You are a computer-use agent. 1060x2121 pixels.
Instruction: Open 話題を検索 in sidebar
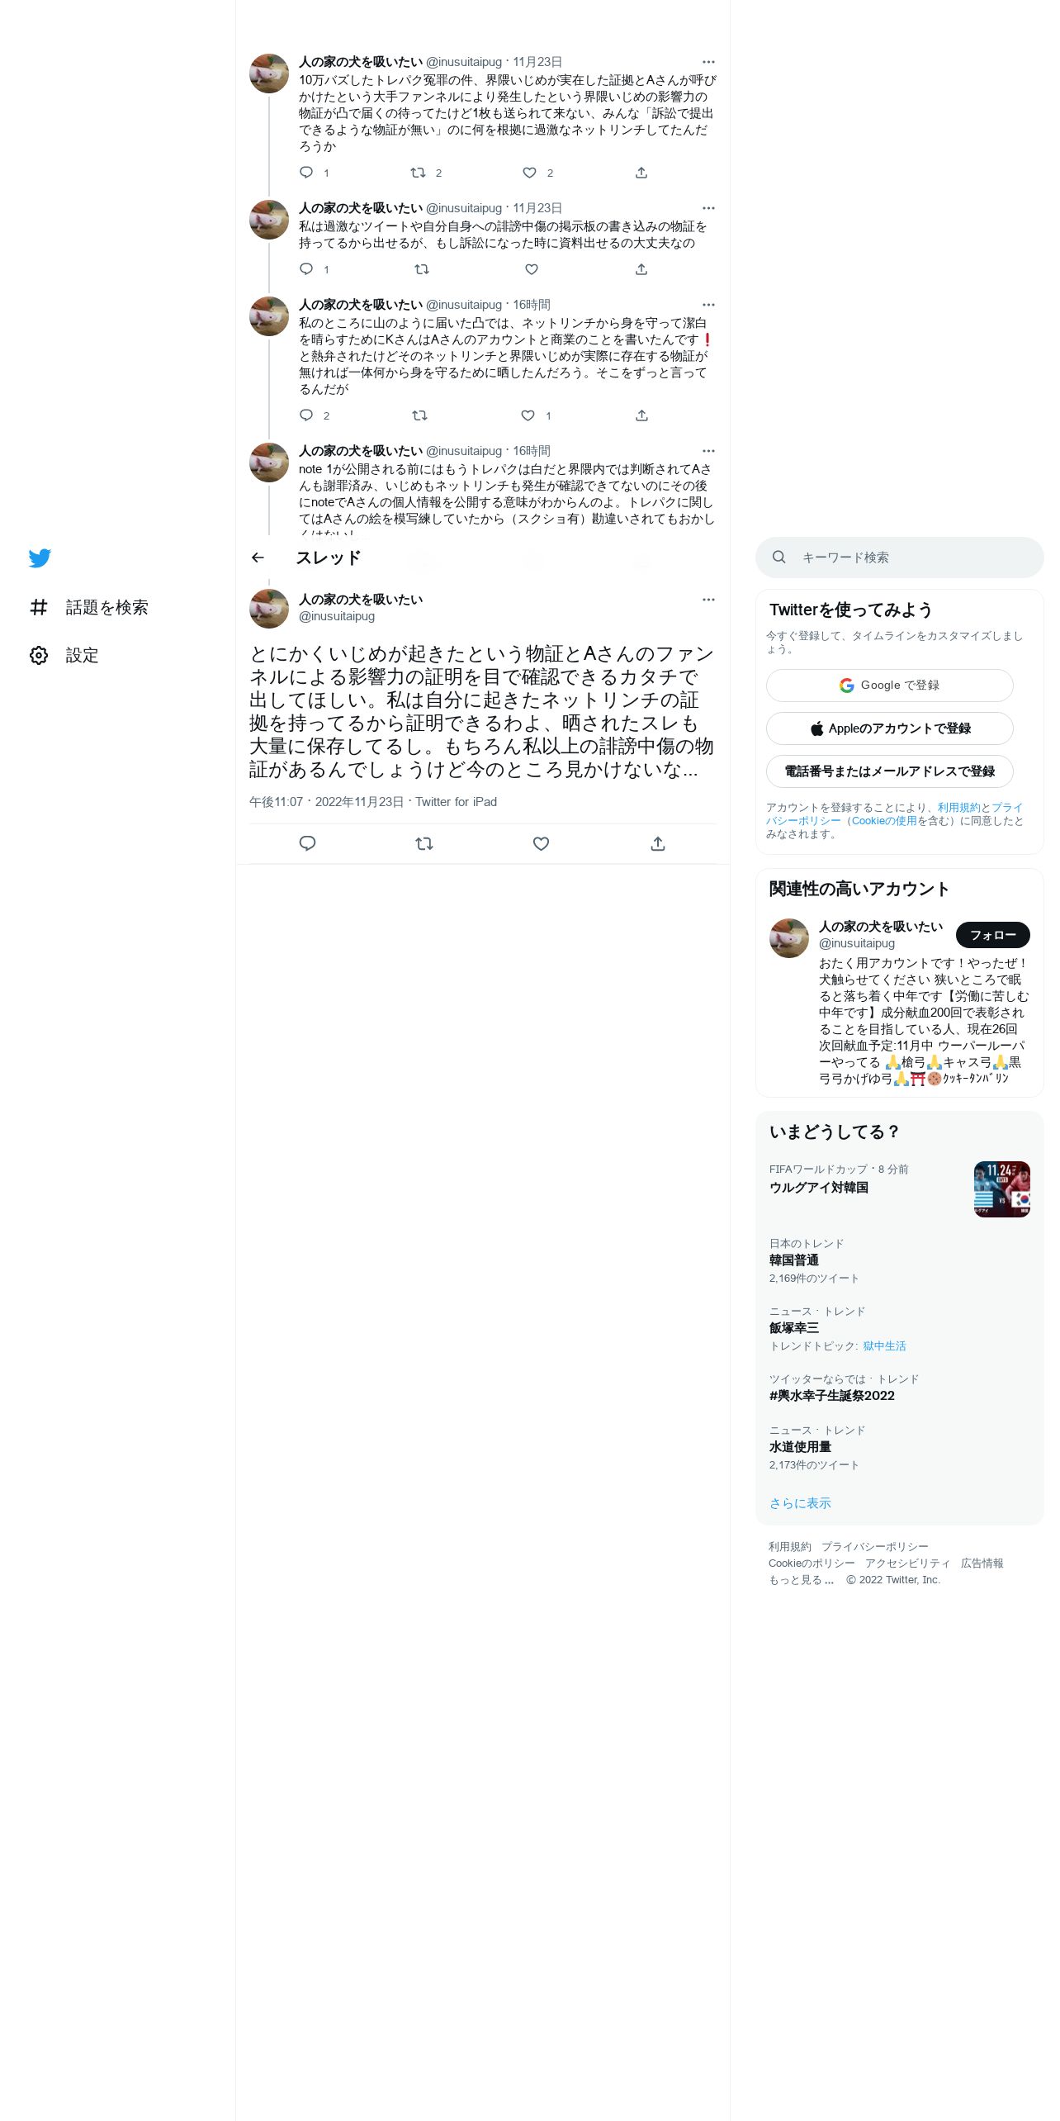pyautogui.click(x=89, y=608)
